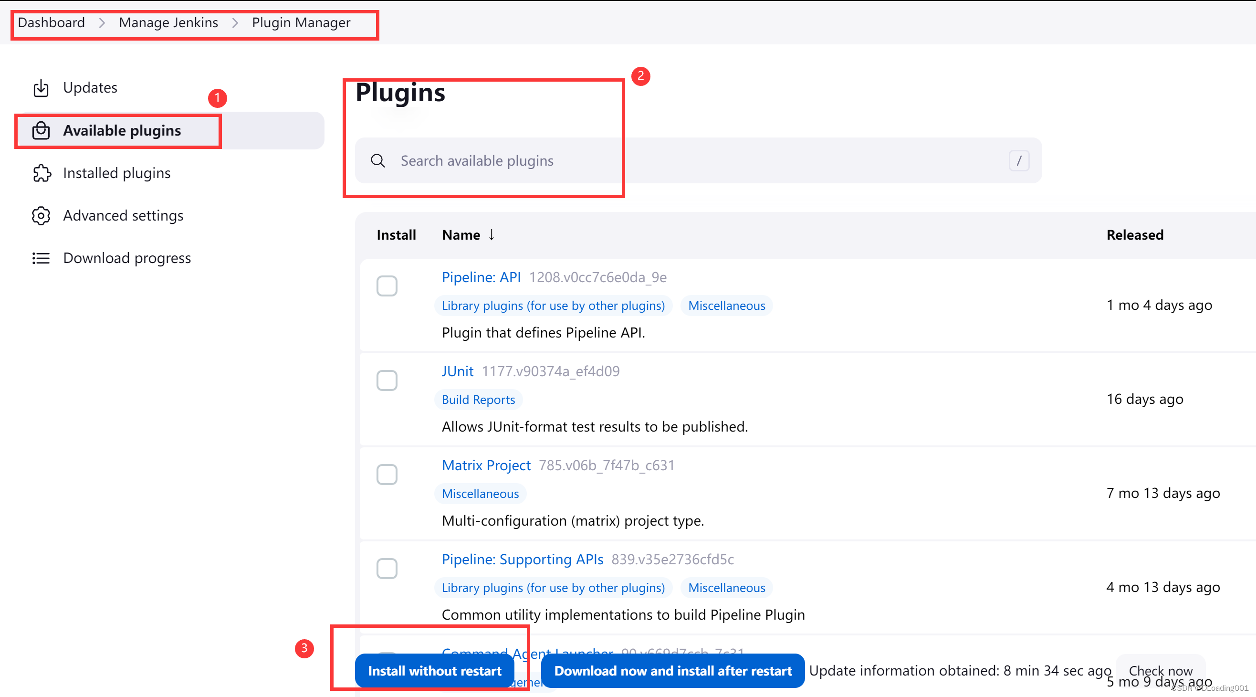Click the Download progress list icon
This screenshot has width=1256, height=697.
pyautogui.click(x=41, y=258)
